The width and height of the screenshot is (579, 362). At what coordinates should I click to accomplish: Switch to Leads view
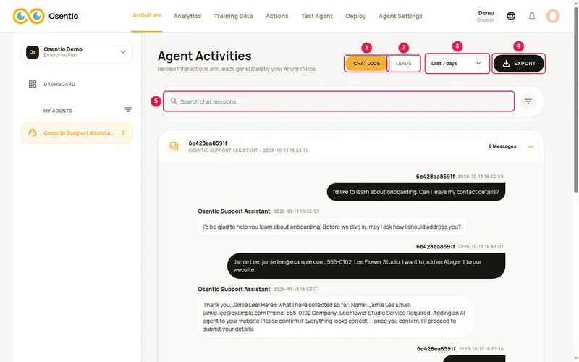(404, 64)
